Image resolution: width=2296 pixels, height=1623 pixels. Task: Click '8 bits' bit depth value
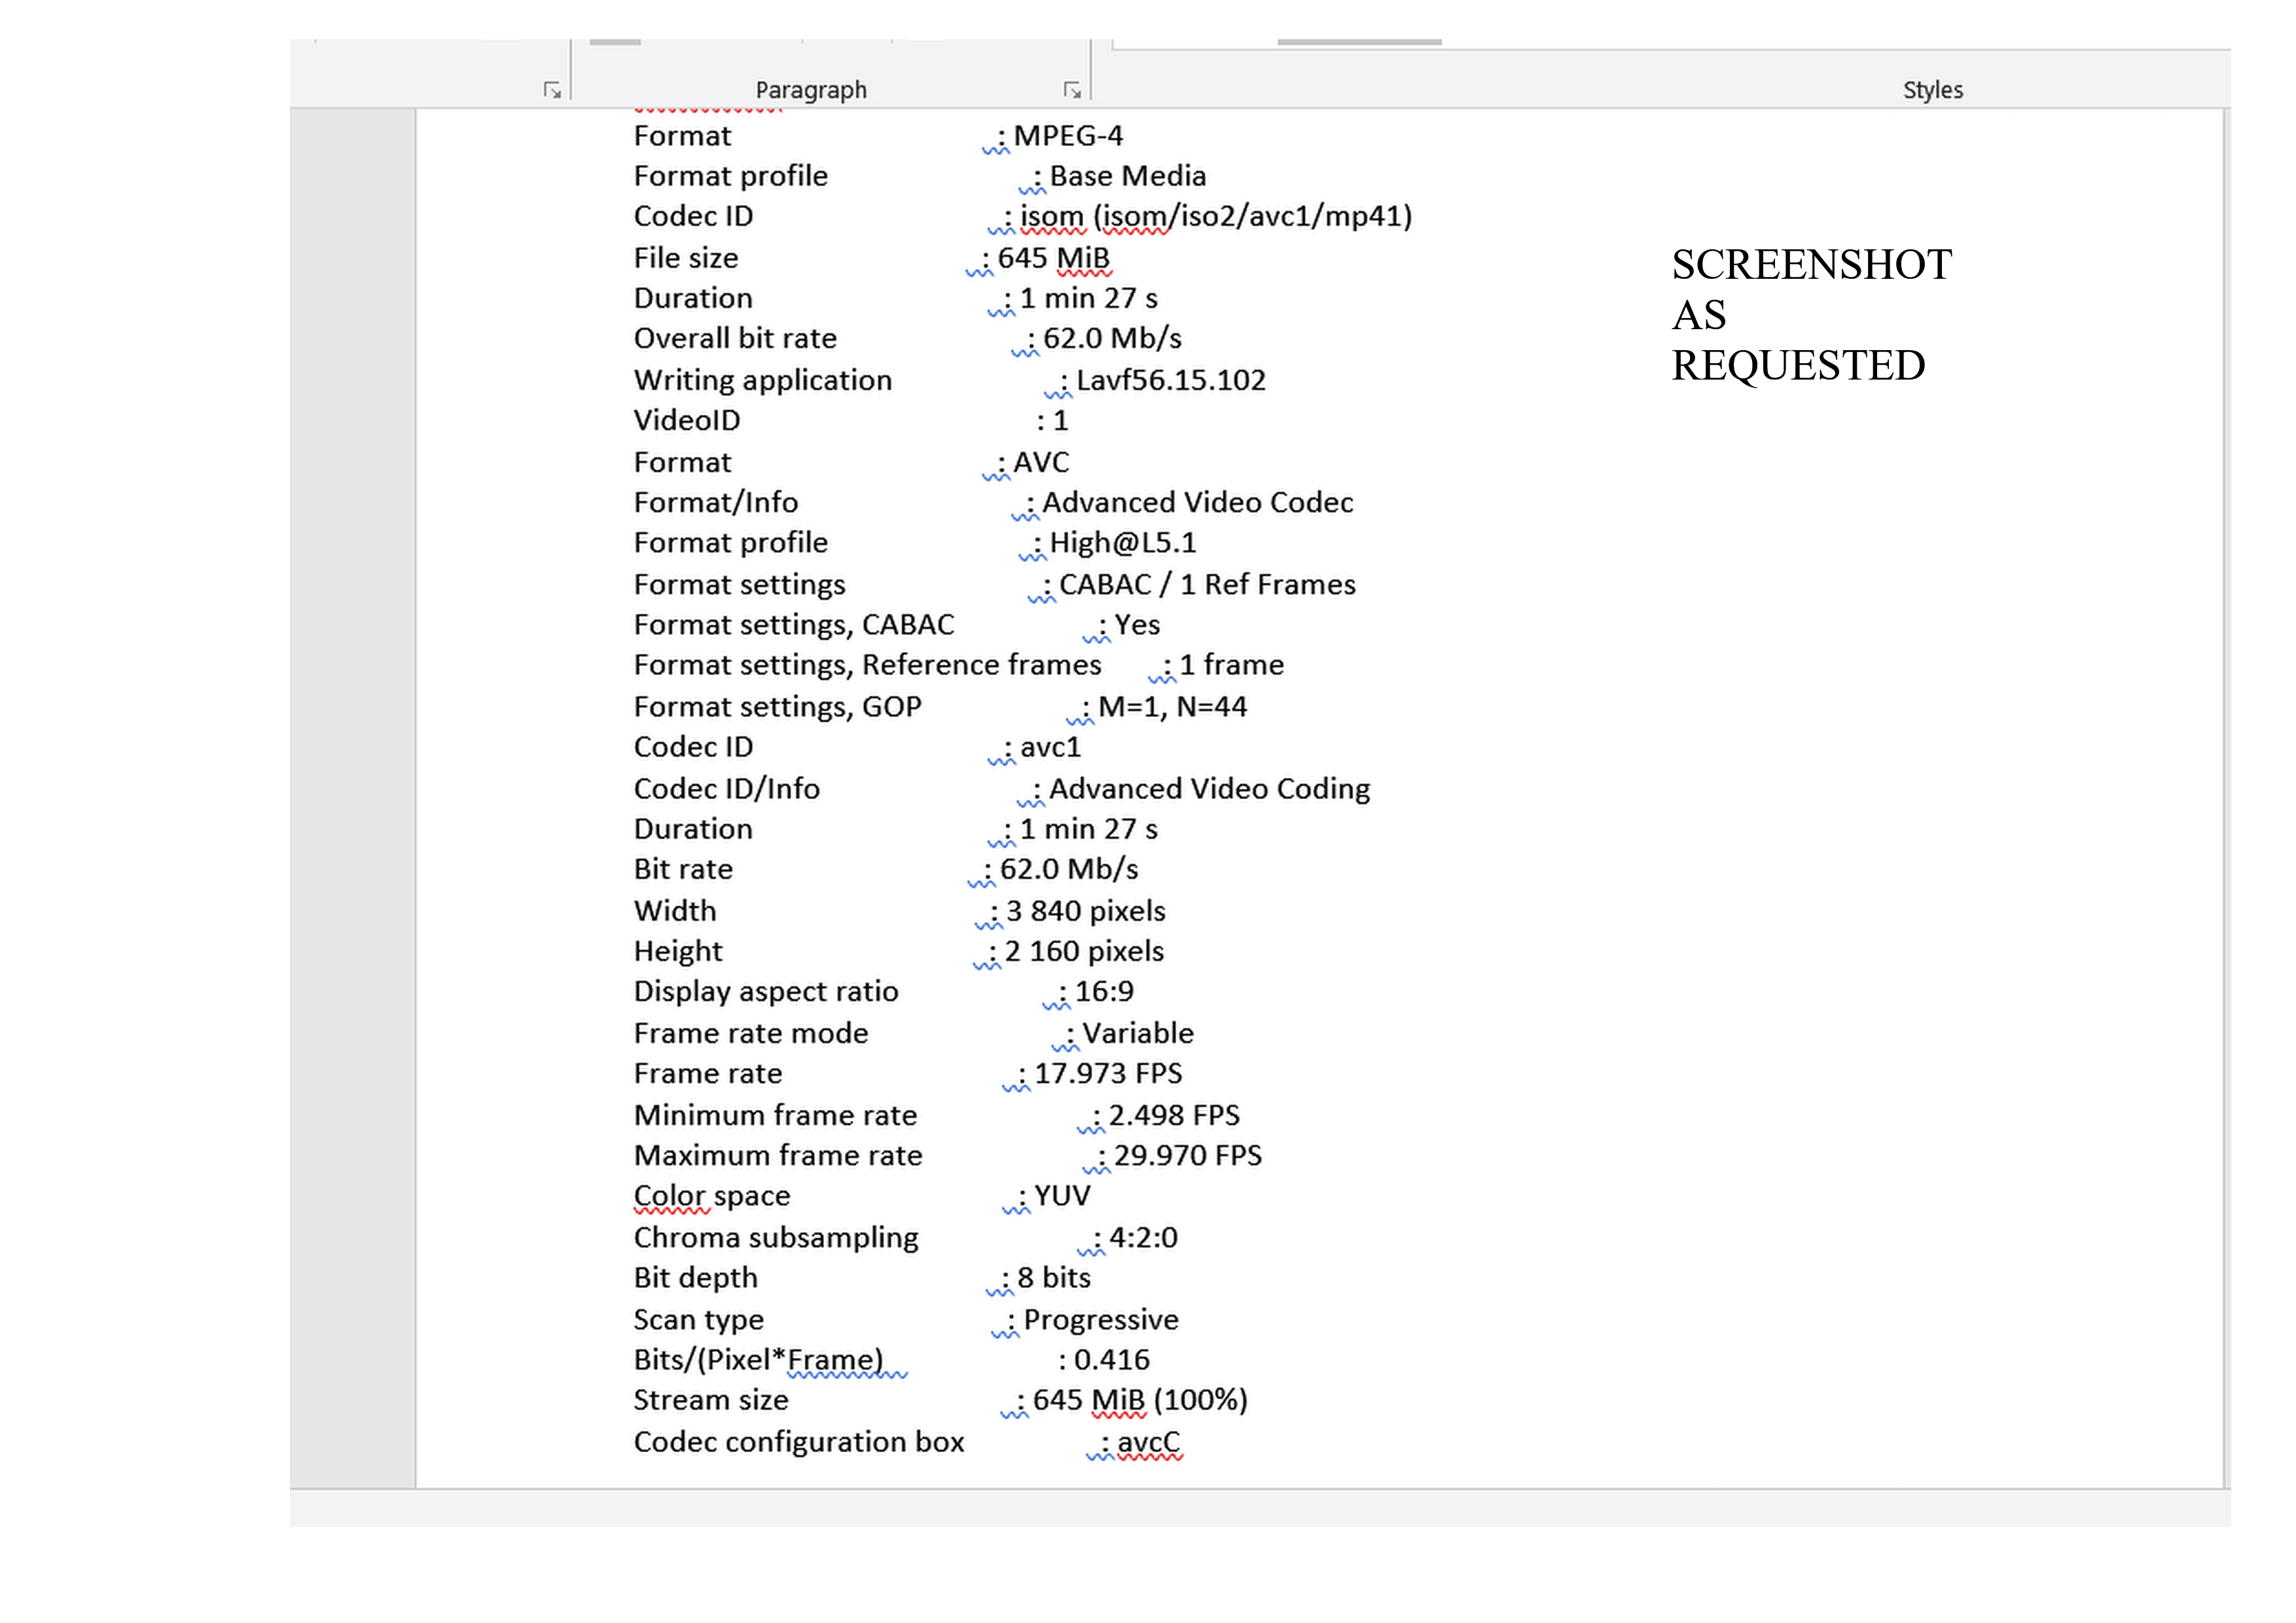(x=1054, y=1278)
